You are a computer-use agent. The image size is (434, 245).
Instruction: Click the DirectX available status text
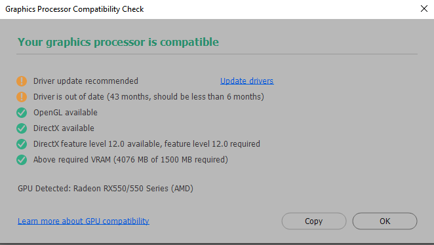[x=64, y=128]
